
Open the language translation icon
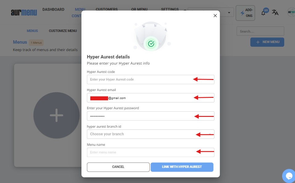[x=275, y=13]
